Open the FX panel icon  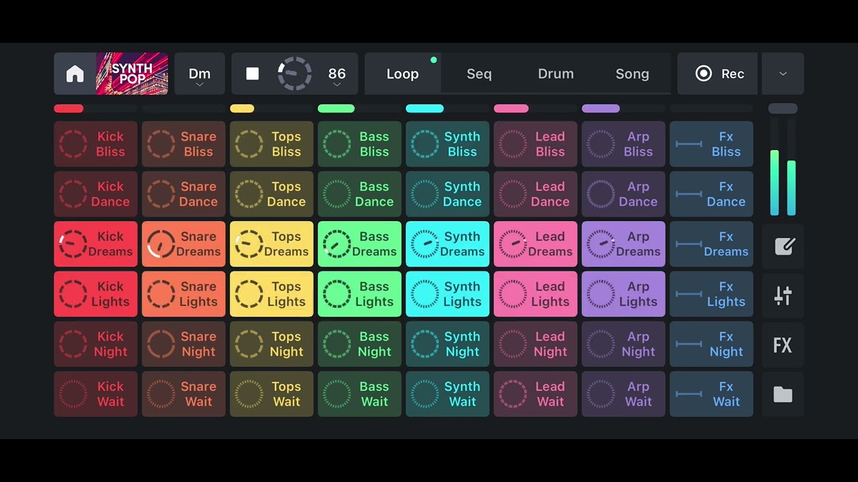coord(783,345)
